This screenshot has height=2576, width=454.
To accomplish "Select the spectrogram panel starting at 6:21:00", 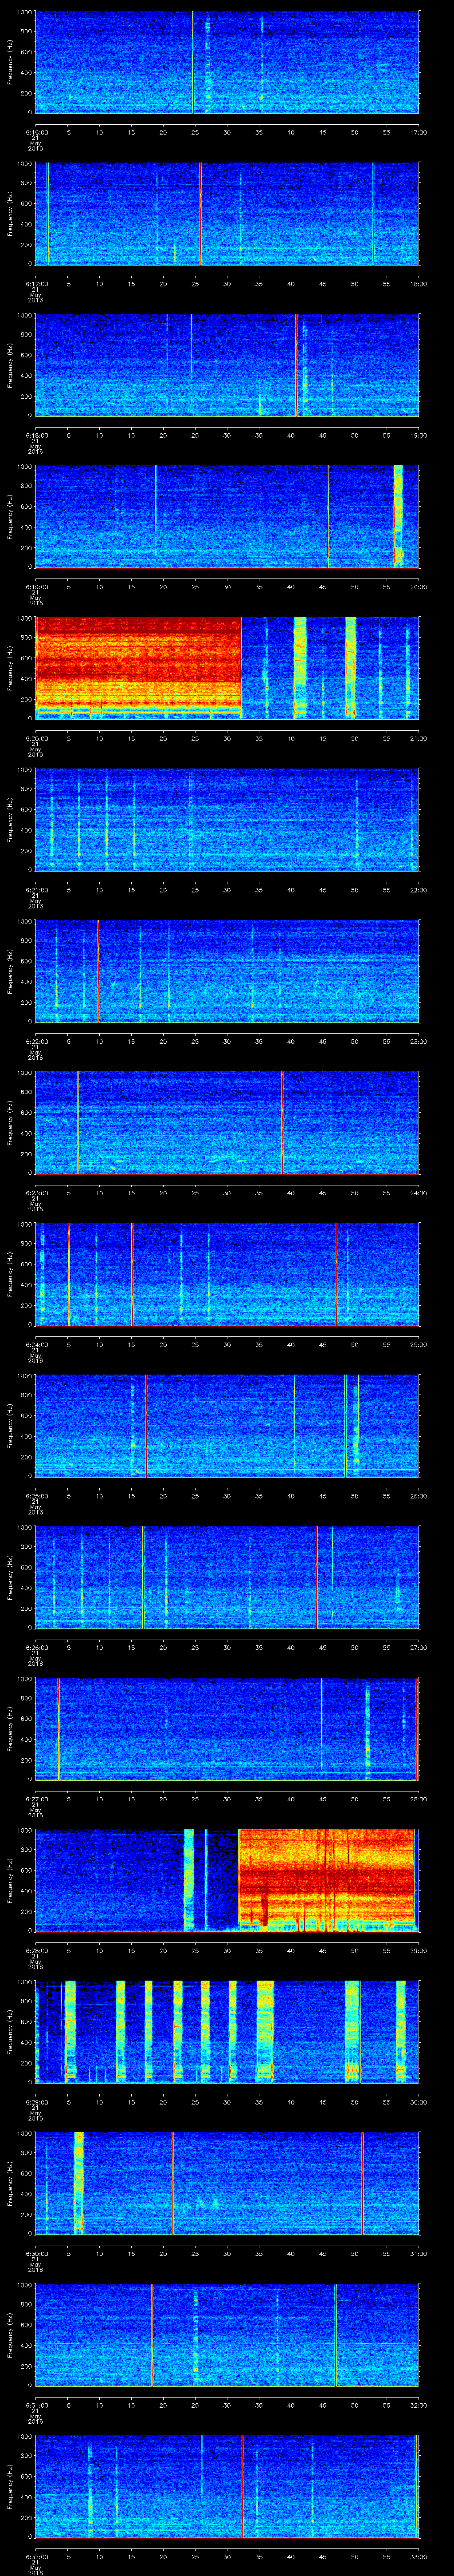I will tap(227, 819).
